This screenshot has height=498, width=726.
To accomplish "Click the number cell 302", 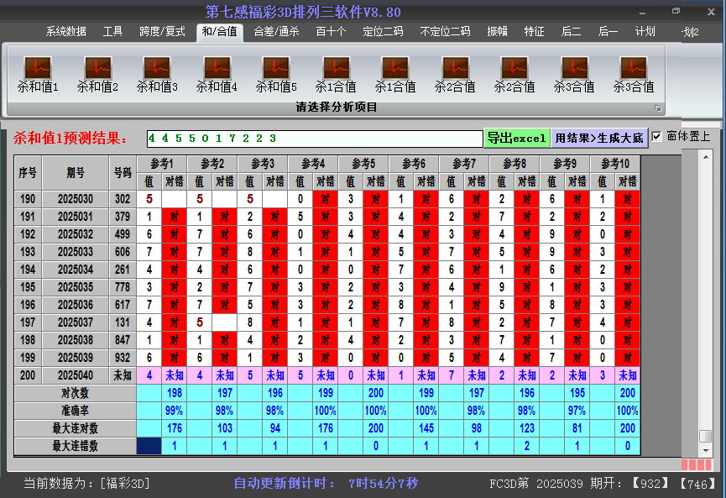I will (x=123, y=199).
